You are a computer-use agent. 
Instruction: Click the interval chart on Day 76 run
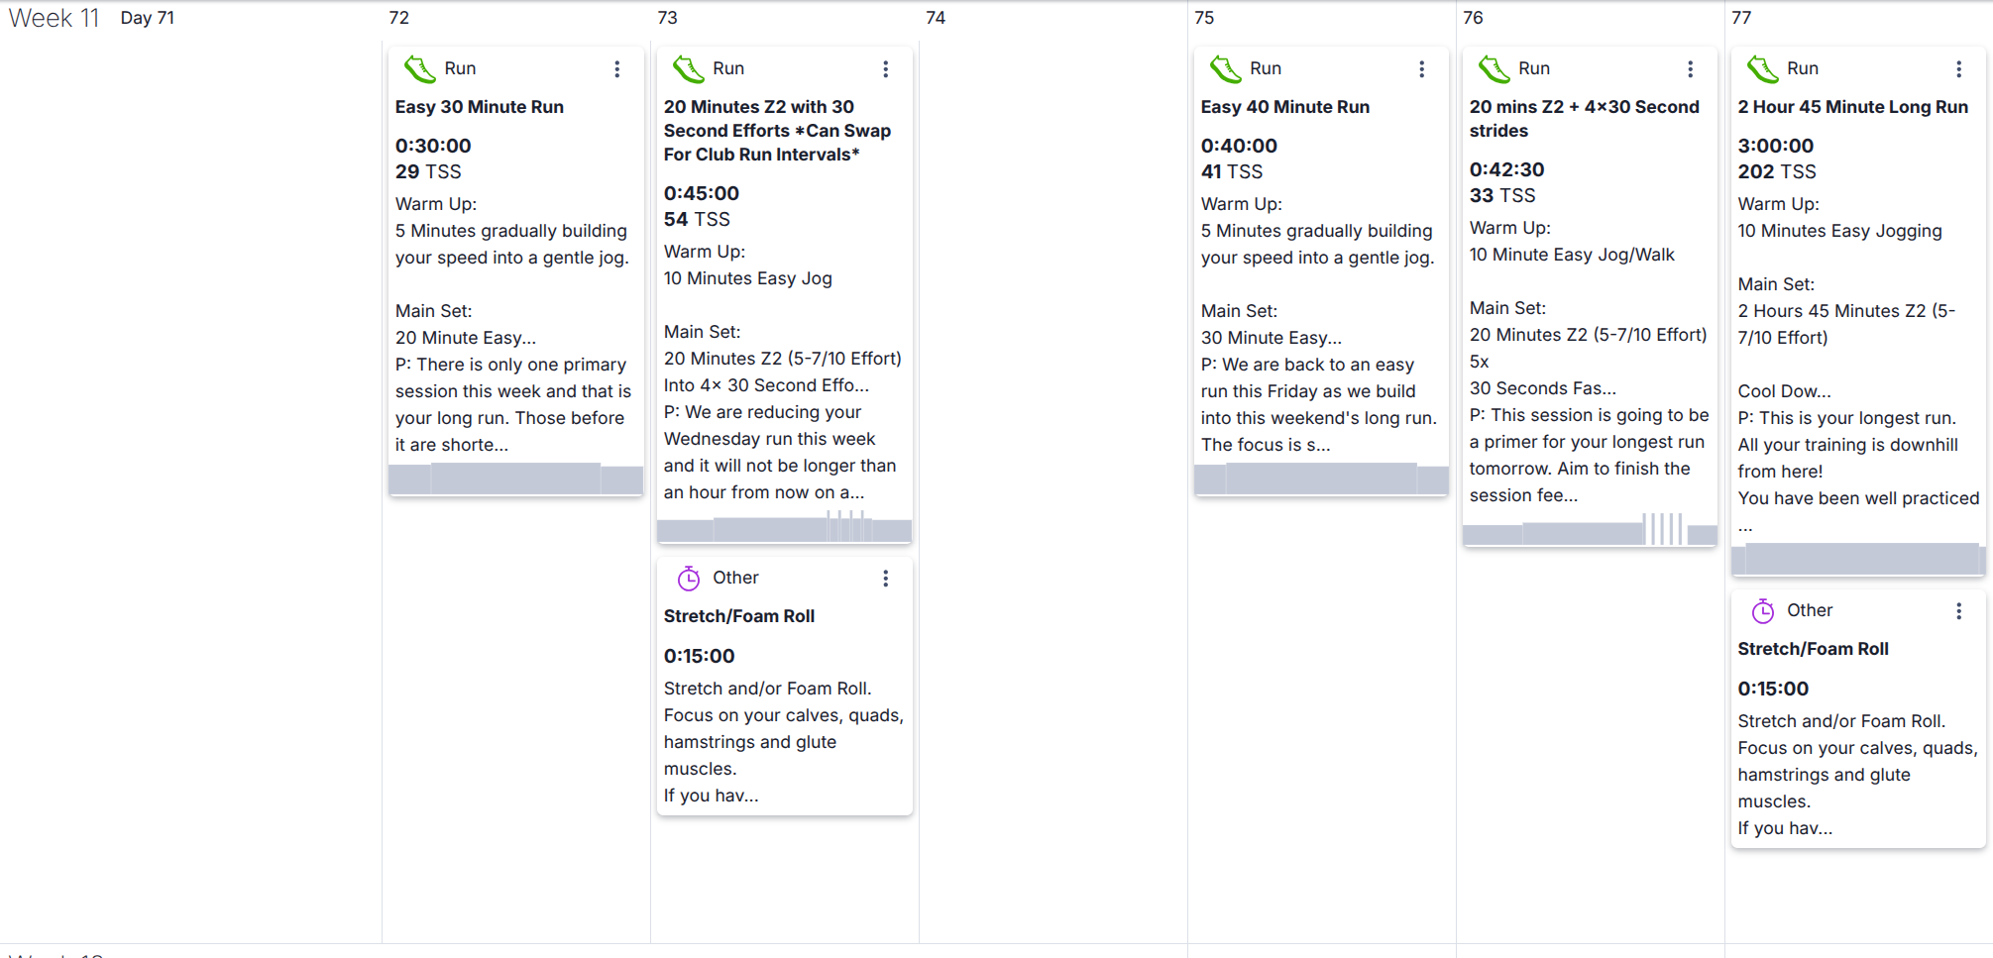tap(1590, 530)
